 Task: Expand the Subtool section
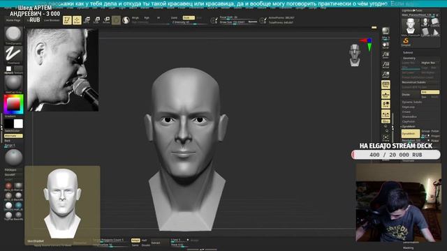point(408,53)
